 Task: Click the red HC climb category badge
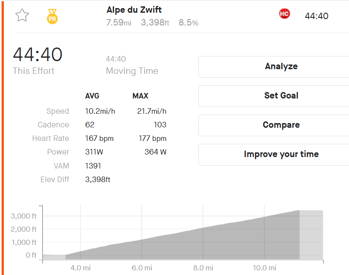284,14
